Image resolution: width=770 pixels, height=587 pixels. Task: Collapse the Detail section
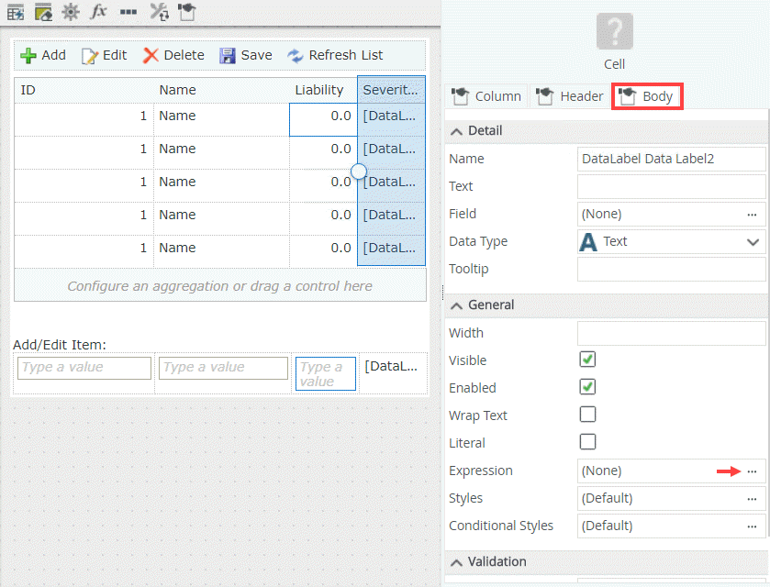click(456, 130)
